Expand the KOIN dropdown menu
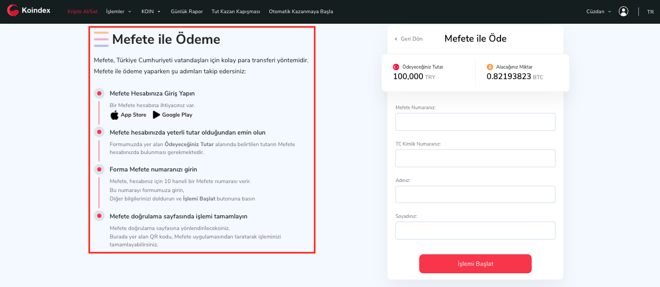Screen dimensions: 660x287 [151, 11]
